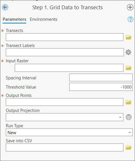Click the Spacing Interval field
This screenshot has width=135, height=161.
101,77
